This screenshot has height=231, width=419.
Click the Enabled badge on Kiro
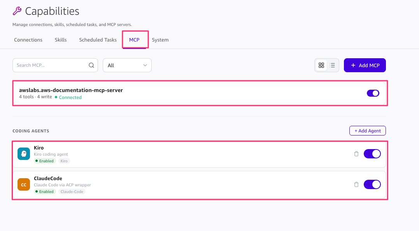[x=45, y=161]
